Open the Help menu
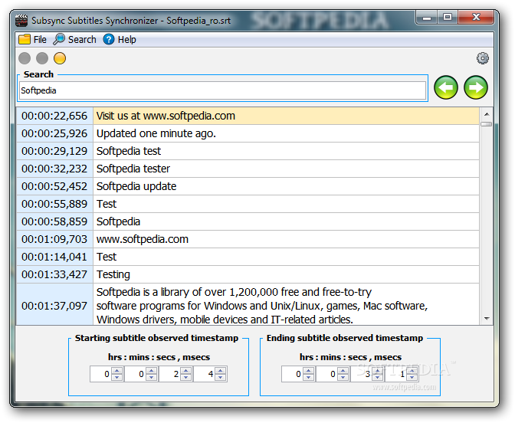Viewport: 515px width, 423px height. coord(120,40)
